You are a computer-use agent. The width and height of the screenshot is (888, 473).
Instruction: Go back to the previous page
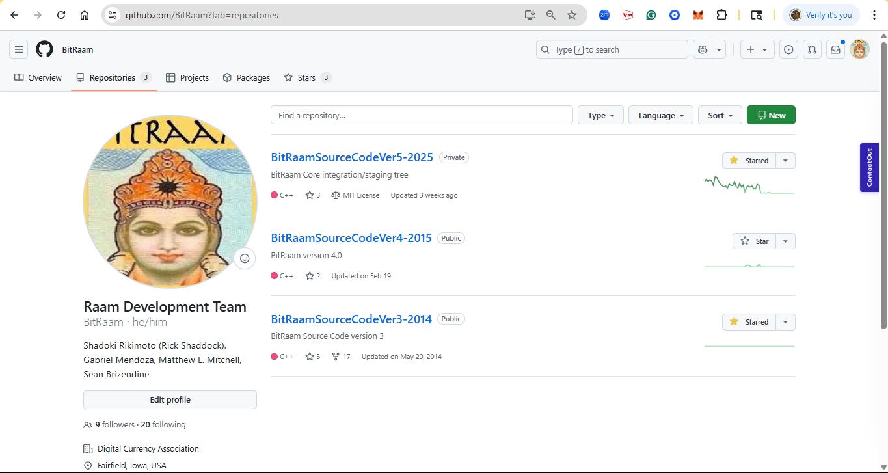point(14,15)
